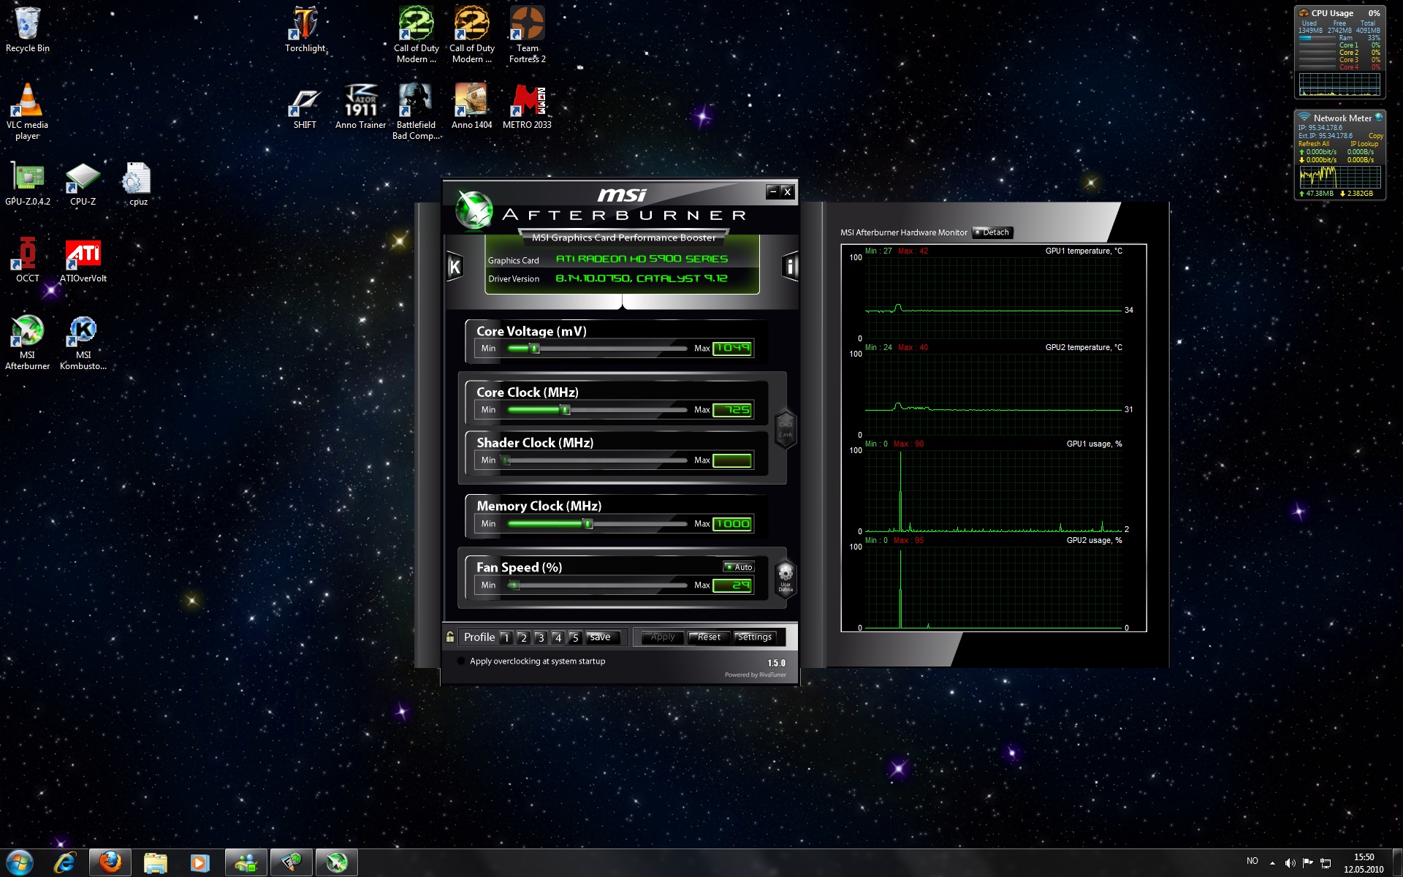
Task: Click the Memory Clock value field 1000
Action: 732,524
